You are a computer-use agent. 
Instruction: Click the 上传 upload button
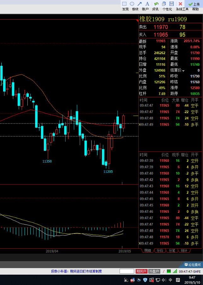tap(194, 4)
